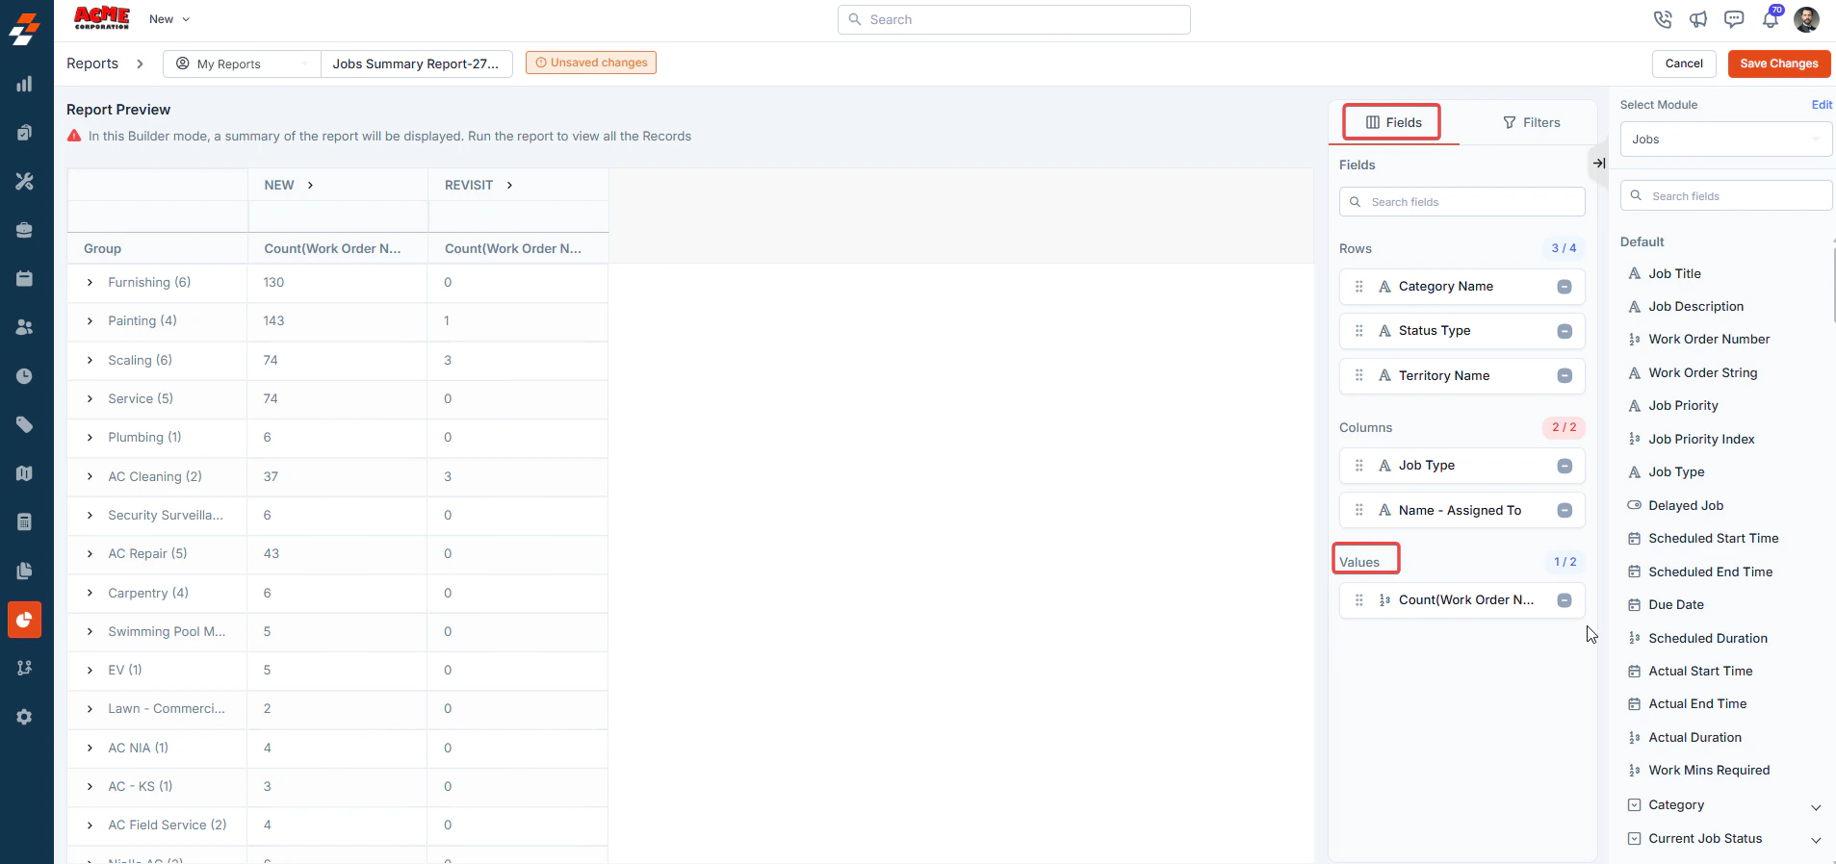Select the Scheduled Start Time field
This screenshot has width=1836, height=864.
(1713, 539)
